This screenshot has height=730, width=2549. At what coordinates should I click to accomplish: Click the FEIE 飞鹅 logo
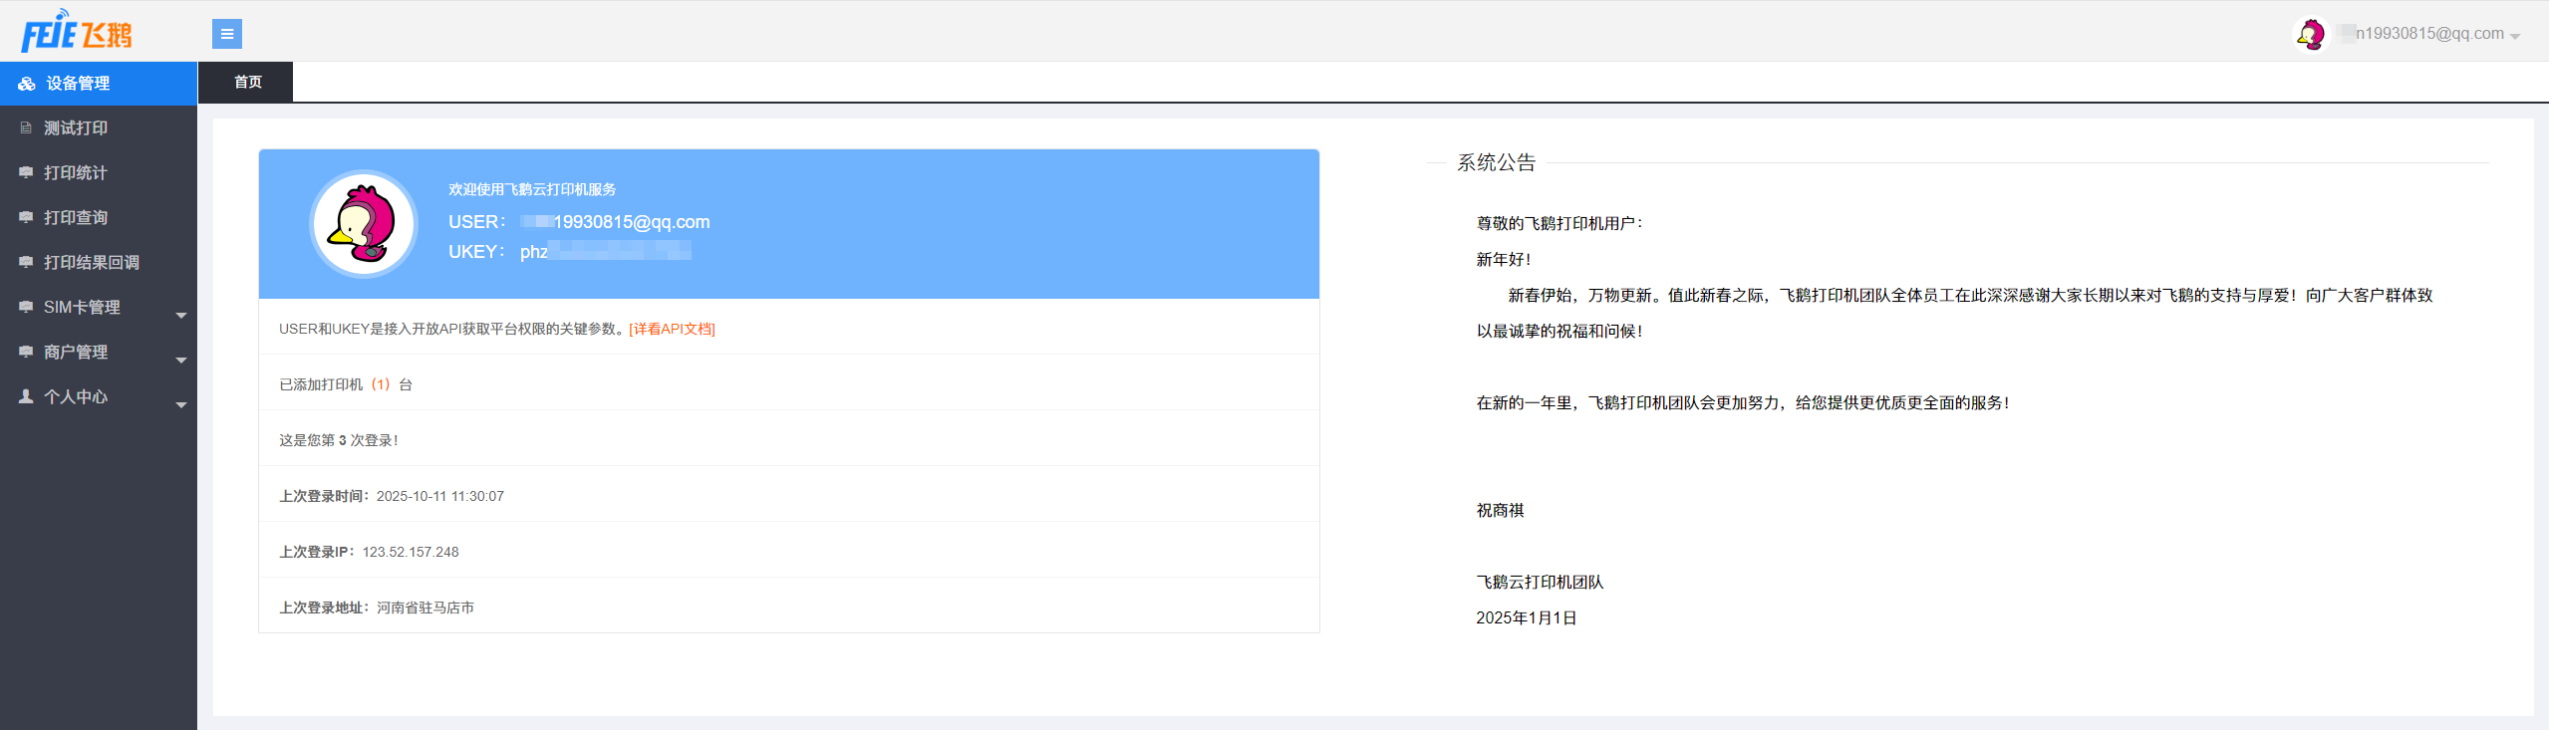[77, 31]
